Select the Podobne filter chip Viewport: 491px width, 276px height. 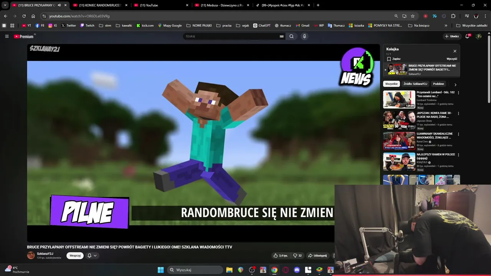(x=438, y=84)
